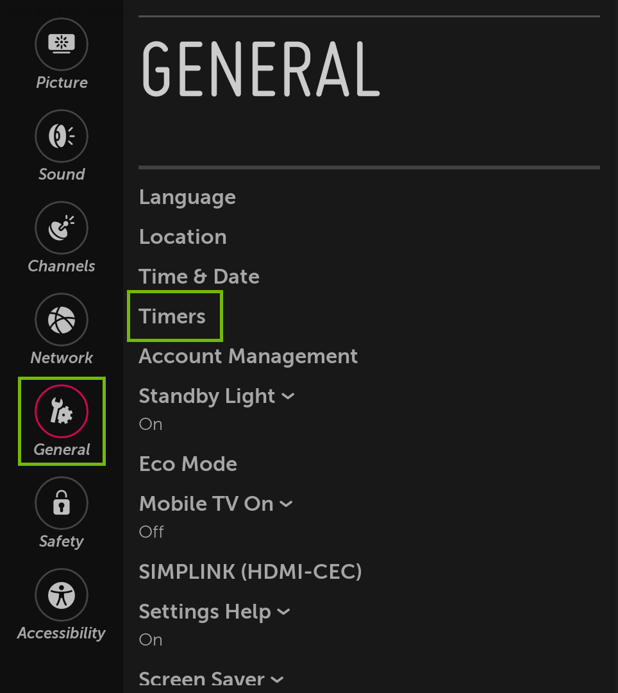
Task: Open Time & Date settings
Action: coord(199,276)
